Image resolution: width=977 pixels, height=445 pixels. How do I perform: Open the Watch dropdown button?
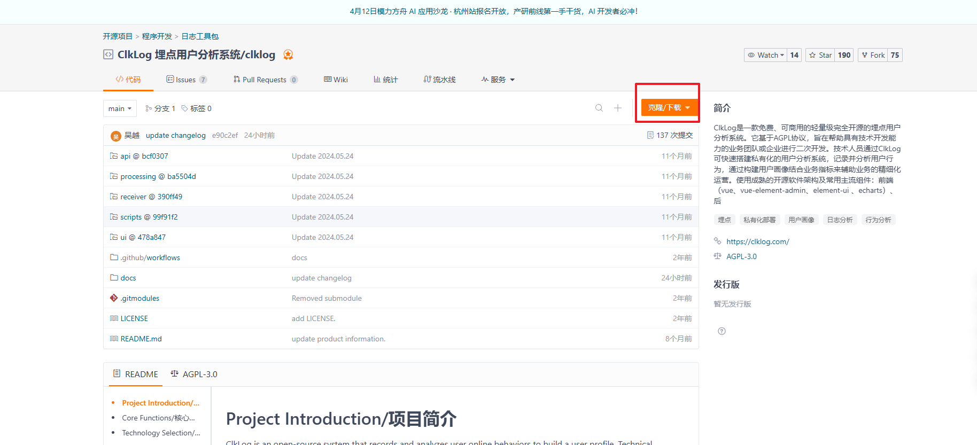pos(765,55)
